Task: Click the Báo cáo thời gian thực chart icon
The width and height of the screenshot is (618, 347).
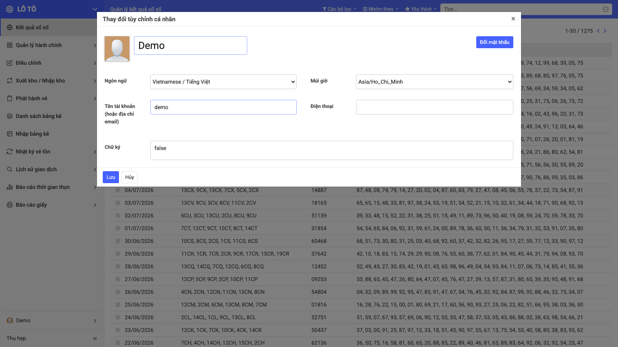Action: coord(10,187)
